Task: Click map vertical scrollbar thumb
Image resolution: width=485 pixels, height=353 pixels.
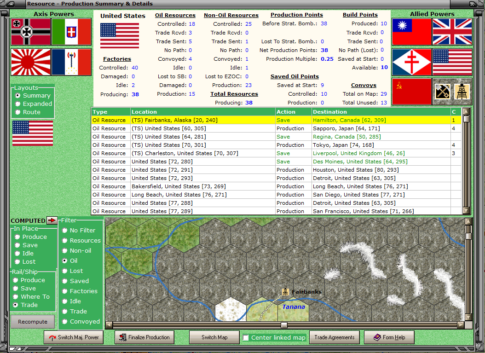Action: coord(468,237)
